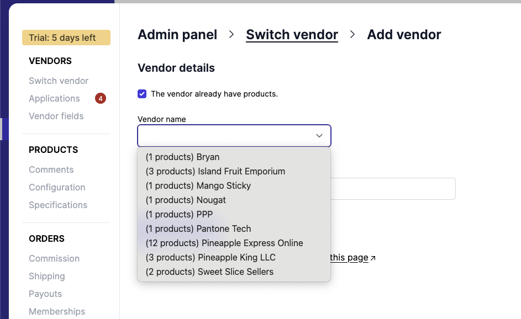Open "this page" link
521x319 pixels.
[x=348, y=257]
